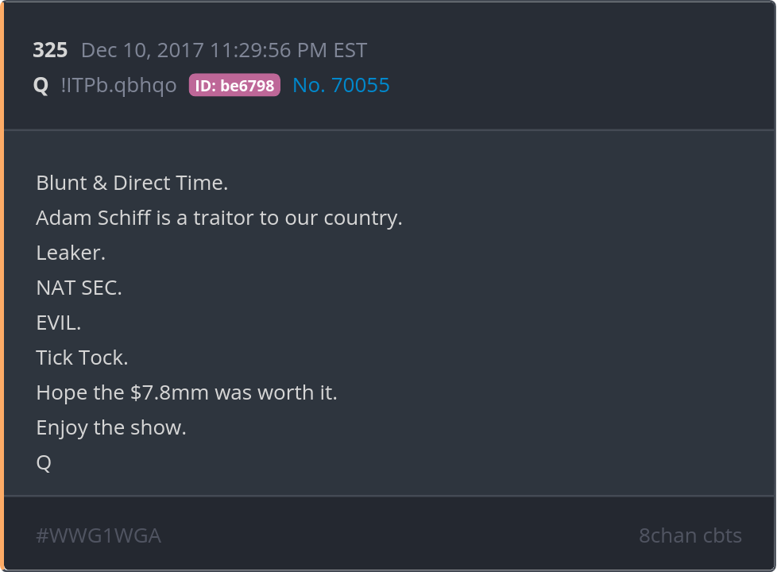Click the line "Blunt & Direct Time."

coord(132,183)
